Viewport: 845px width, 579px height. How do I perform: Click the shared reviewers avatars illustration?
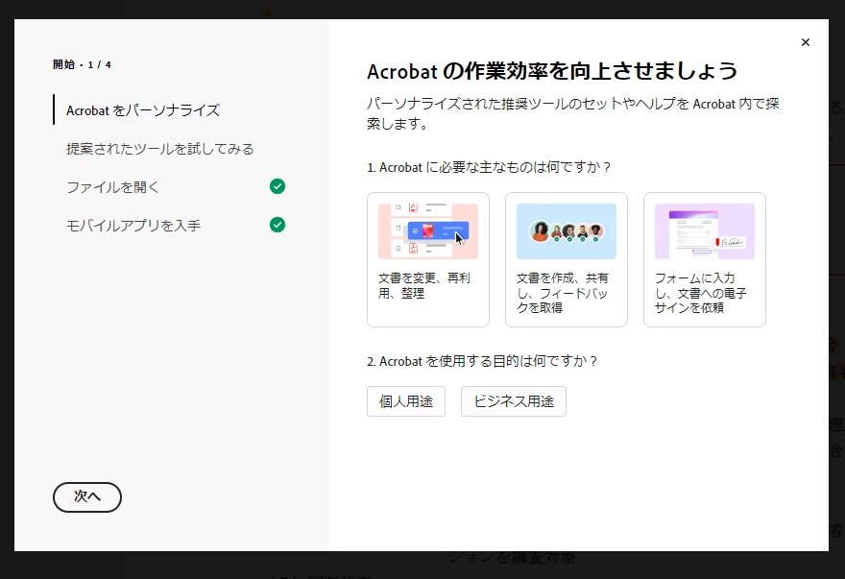566,231
